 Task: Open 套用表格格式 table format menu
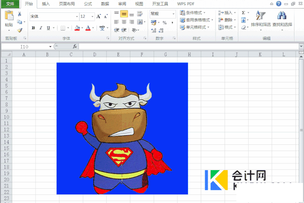click(x=196, y=20)
